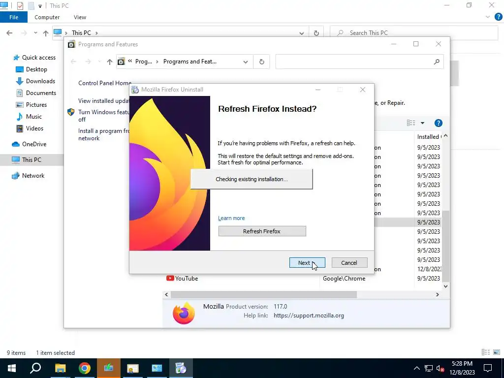Screen dimensions: 504x378
Task: Click the Up arrow in This PC window
Action: (x=46, y=33)
